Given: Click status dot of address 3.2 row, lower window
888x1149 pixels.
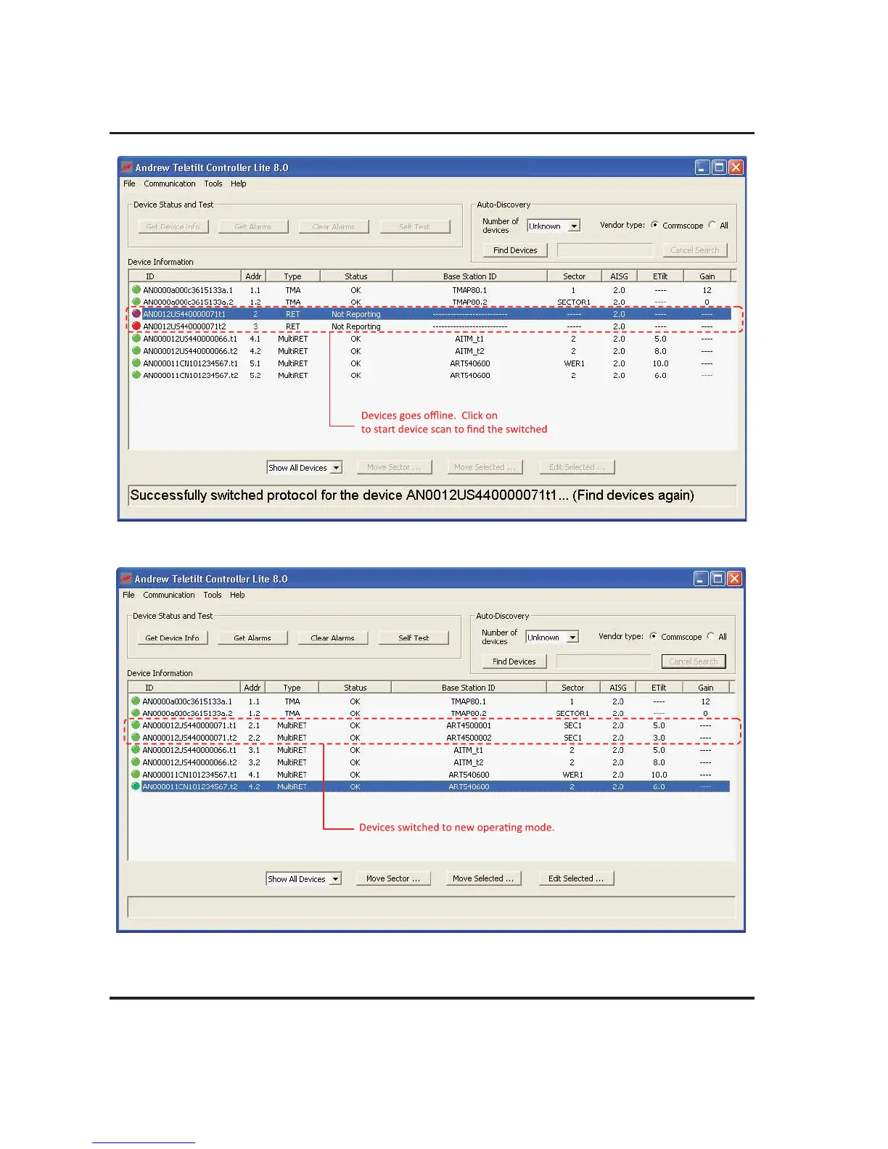Looking at the screenshot, I should click(136, 762).
